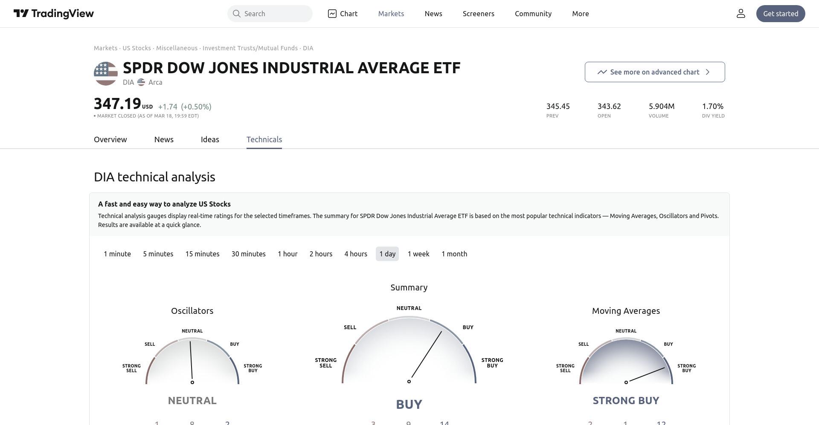Image resolution: width=819 pixels, height=425 pixels.
Task: Open the Screeners menu
Action: tap(479, 14)
